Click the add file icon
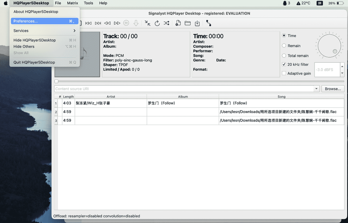The height and width of the screenshot is (223, 348). click(x=178, y=23)
